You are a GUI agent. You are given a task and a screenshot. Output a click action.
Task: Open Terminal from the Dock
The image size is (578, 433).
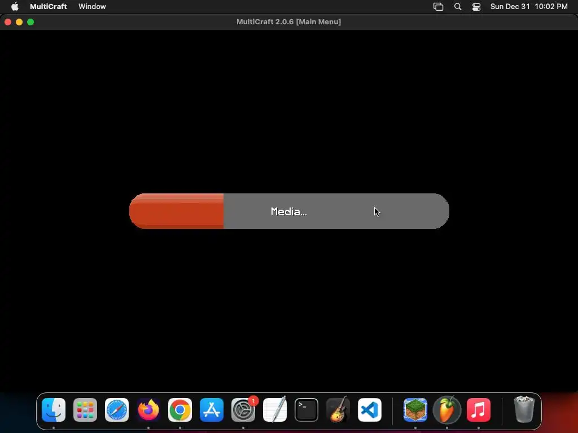(306, 410)
